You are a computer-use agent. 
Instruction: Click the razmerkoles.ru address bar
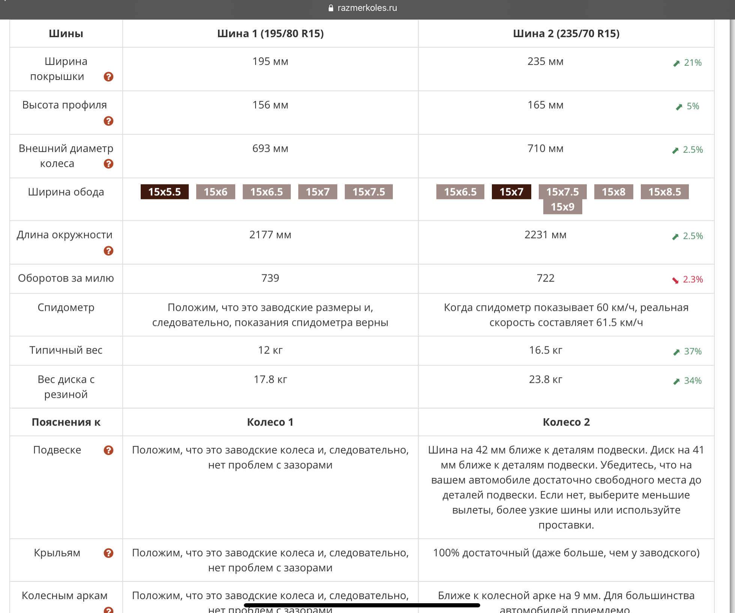coord(362,8)
